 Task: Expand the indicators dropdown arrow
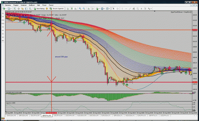[x=99, y=9]
